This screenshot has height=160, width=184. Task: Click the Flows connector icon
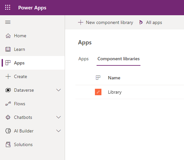[8, 104]
